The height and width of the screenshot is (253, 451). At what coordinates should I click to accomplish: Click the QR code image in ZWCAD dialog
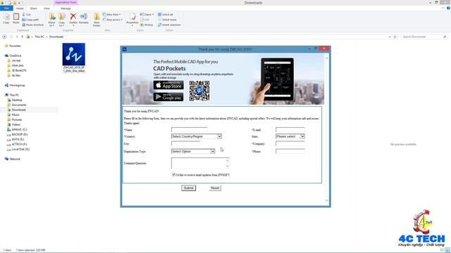199,91
